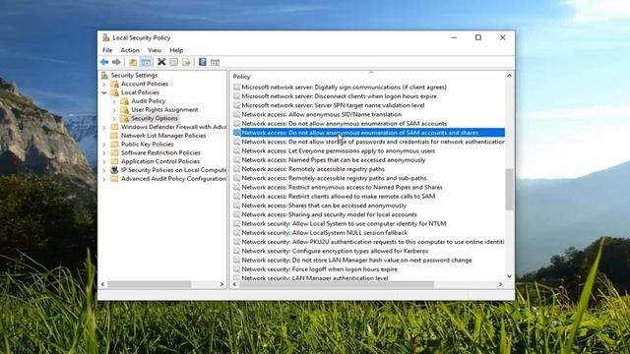Open the File menu
The width and height of the screenshot is (630, 354).
107,50
